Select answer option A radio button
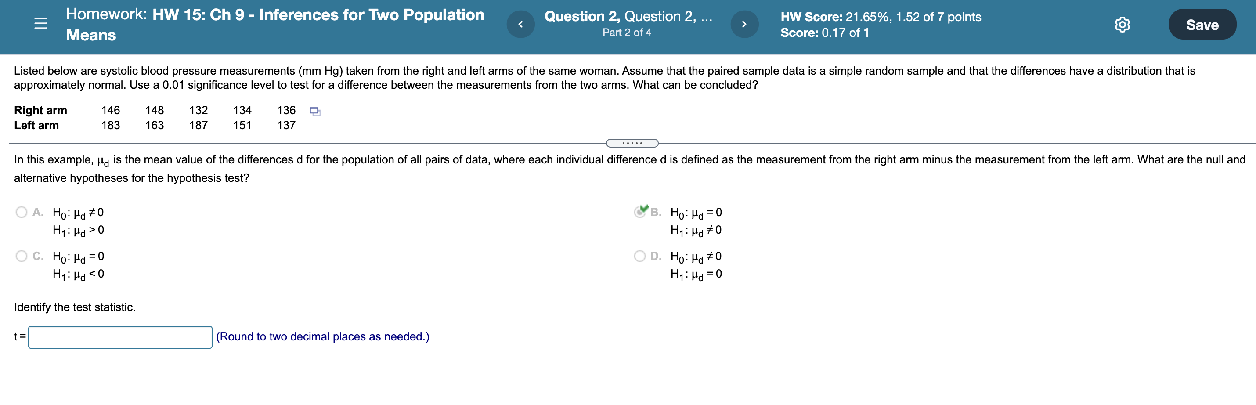This screenshot has width=1256, height=405. click(x=22, y=212)
